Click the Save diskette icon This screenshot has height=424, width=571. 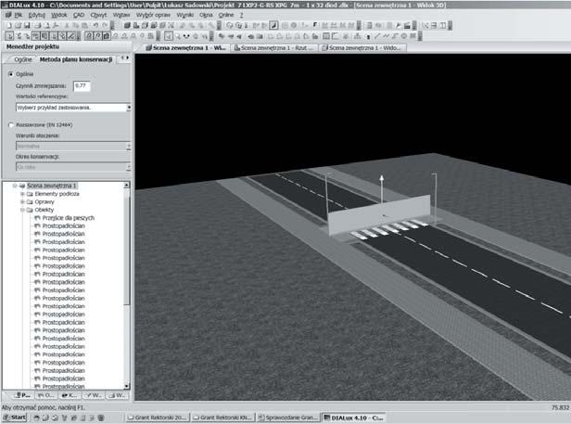[x=27, y=26]
